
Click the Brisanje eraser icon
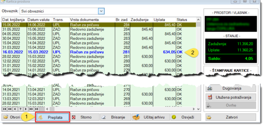pos(104,117)
